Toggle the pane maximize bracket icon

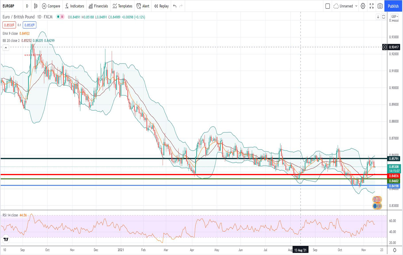click(x=384, y=17)
